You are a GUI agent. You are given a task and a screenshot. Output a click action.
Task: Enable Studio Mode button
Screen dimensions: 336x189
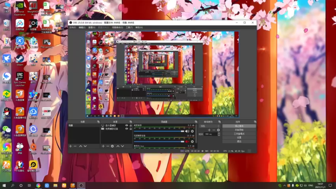click(x=239, y=134)
